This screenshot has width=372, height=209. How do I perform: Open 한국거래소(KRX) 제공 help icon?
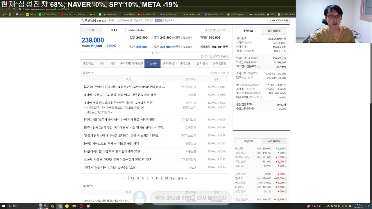point(228,56)
